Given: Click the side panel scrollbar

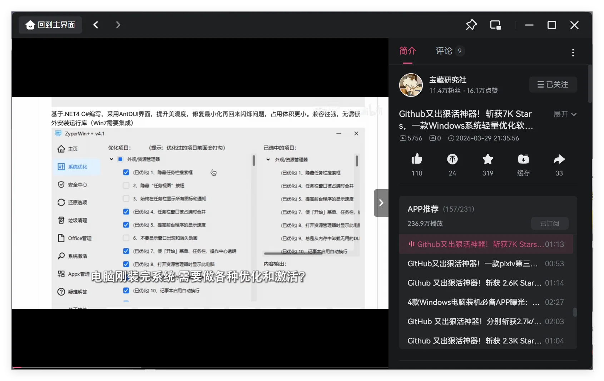Looking at the screenshot, I should pyautogui.click(x=590, y=84).
